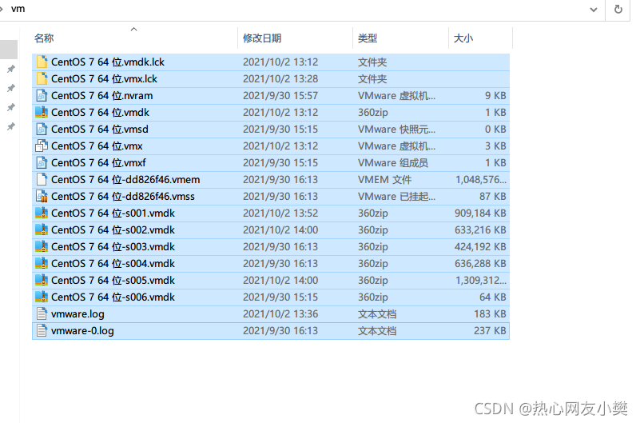This screenshot has width=640, height=423.
Task: Sort by the 修改日期 column header
Action: tap(262, 38)
